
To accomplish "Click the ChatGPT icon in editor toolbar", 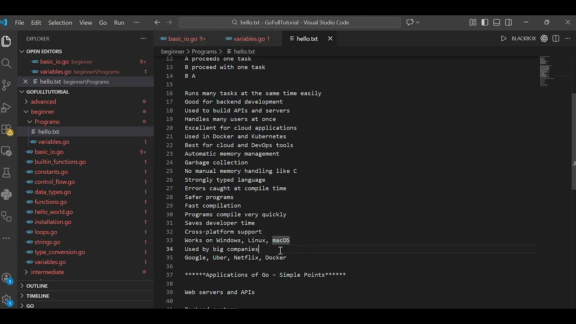I will coord(544,39).
